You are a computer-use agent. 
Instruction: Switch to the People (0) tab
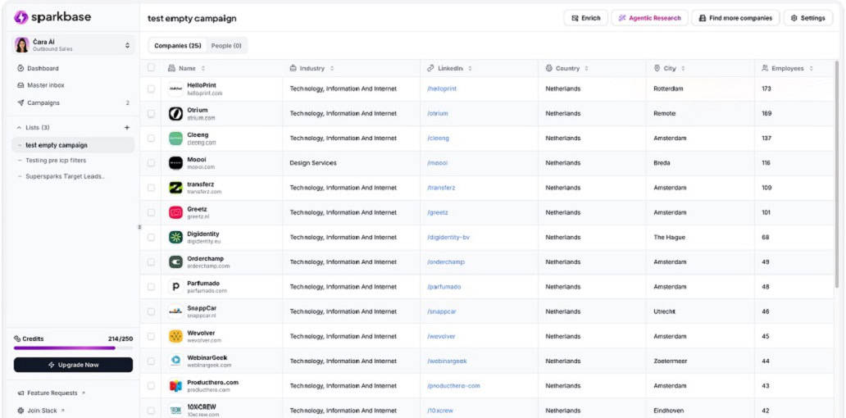pos(226,46)
